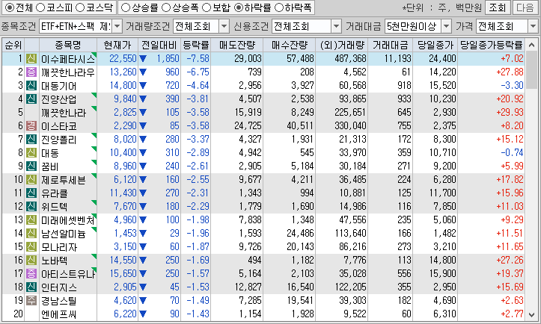Click the 신 badge beside 위드텍

coord(31,206)
